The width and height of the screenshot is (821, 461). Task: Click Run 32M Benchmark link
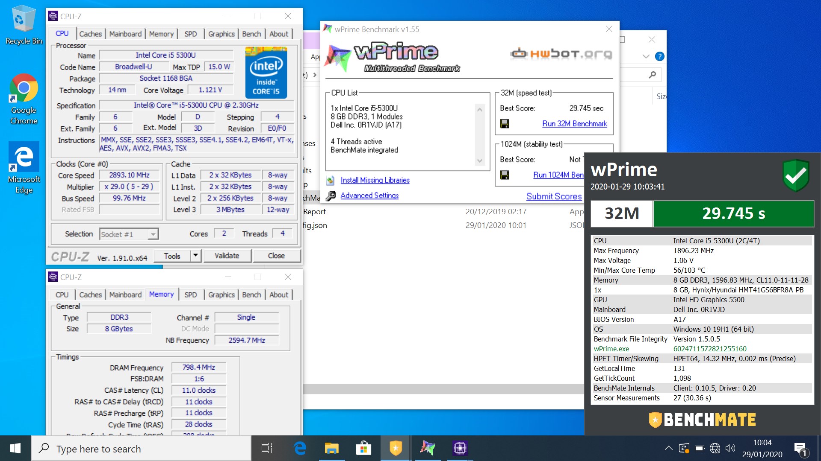click(x=575, y=124)
